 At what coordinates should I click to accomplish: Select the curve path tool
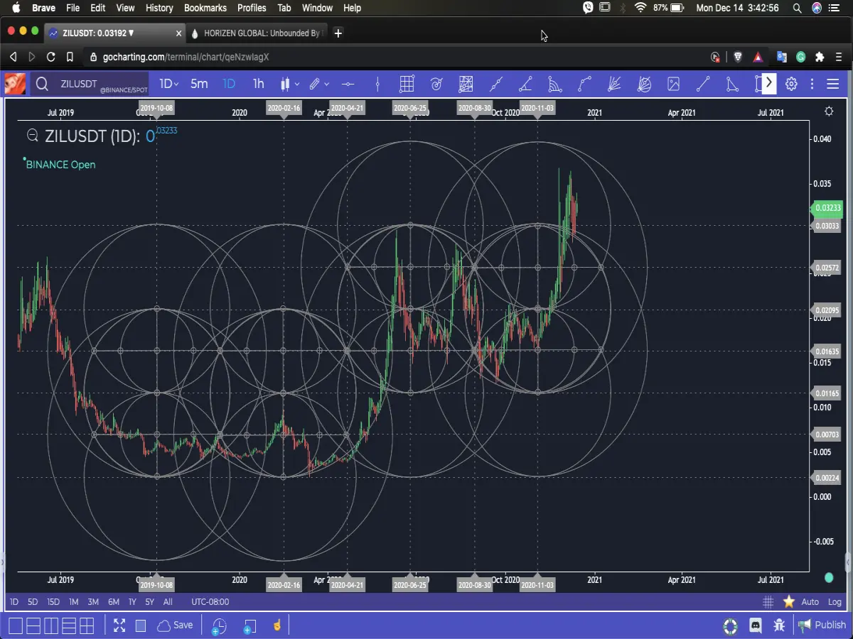(584, 84)
